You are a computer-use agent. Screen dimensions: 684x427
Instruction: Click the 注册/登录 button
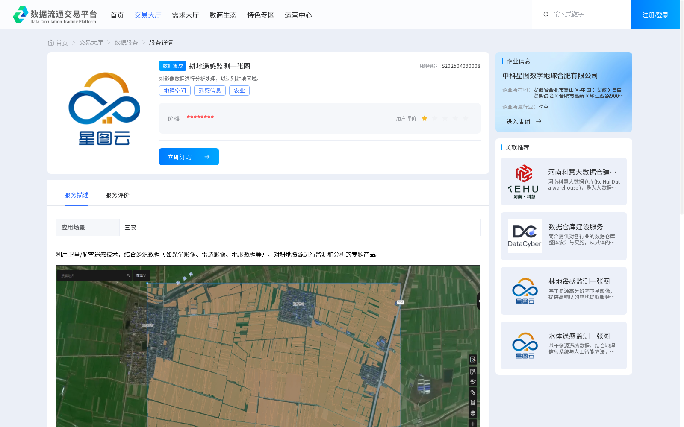(655, 15)
